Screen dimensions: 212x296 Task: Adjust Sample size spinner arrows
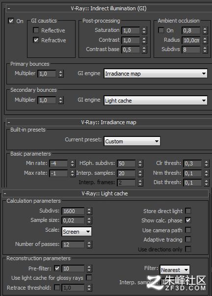coord(89,220)
